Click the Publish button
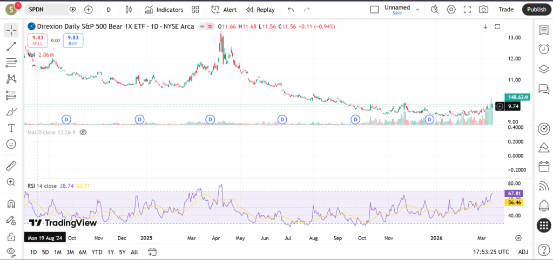553x260 pixels. tap(536, 10)
